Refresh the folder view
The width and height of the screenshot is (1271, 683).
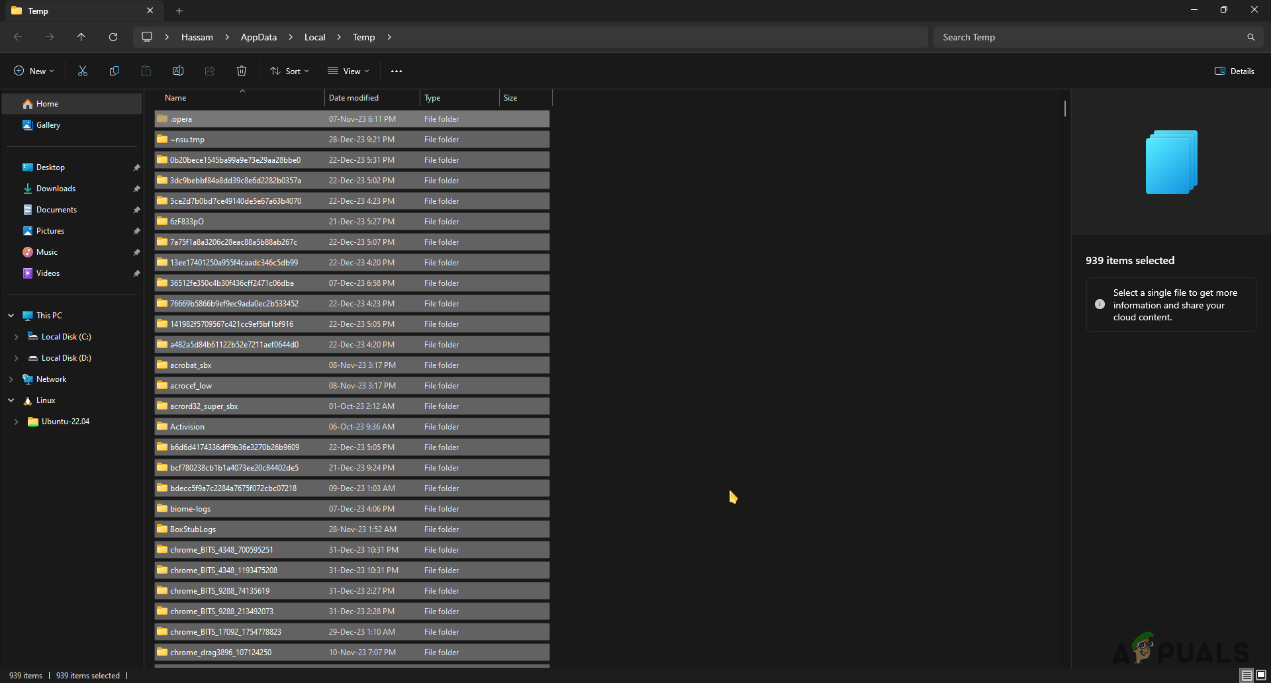coord(113,37)
